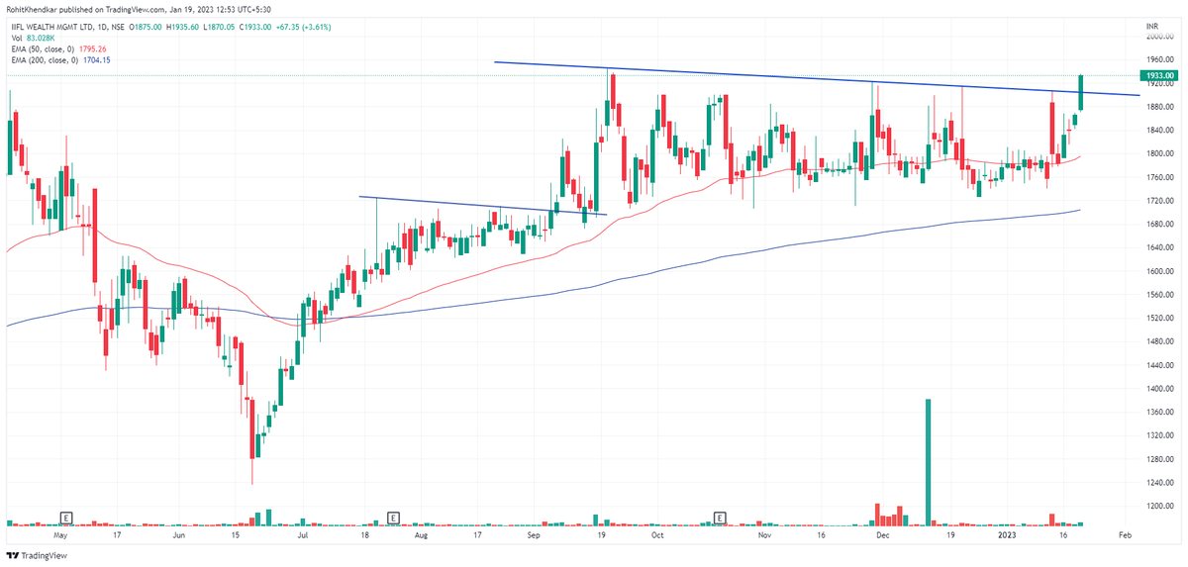Click the earnings E marker near May

(x=66, y=518)
